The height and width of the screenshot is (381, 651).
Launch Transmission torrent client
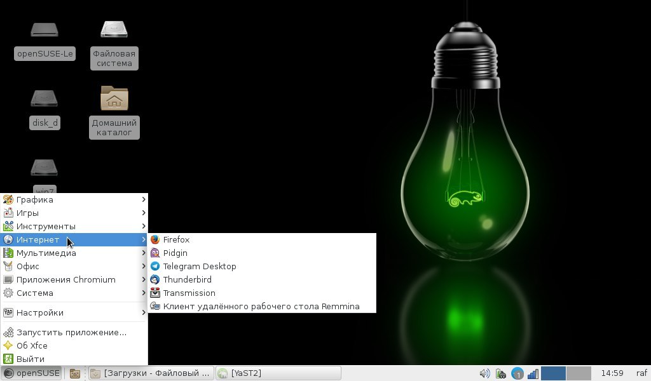click(262, 293)
